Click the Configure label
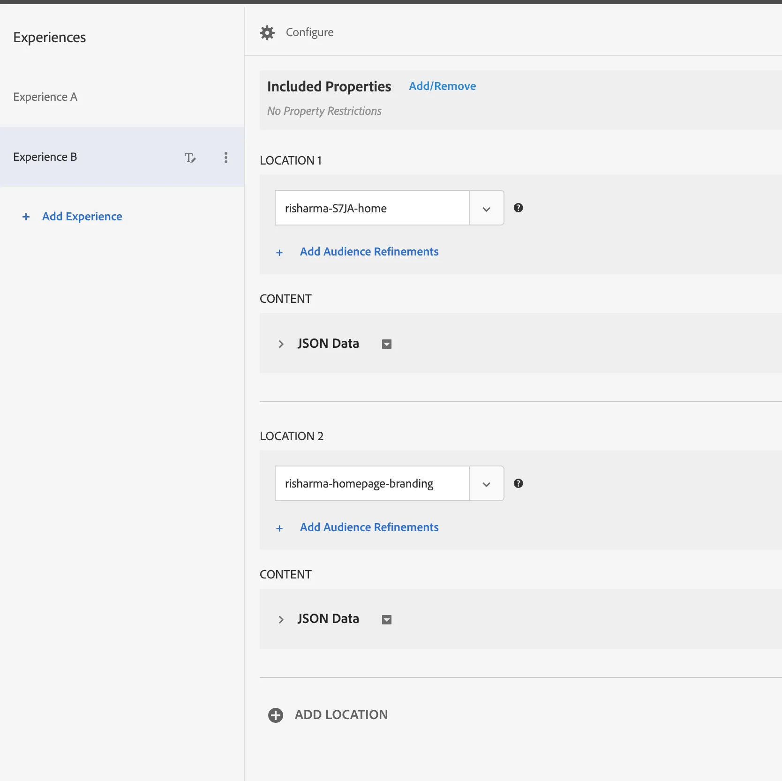This screenshot has height=781, width=782. 309,32
